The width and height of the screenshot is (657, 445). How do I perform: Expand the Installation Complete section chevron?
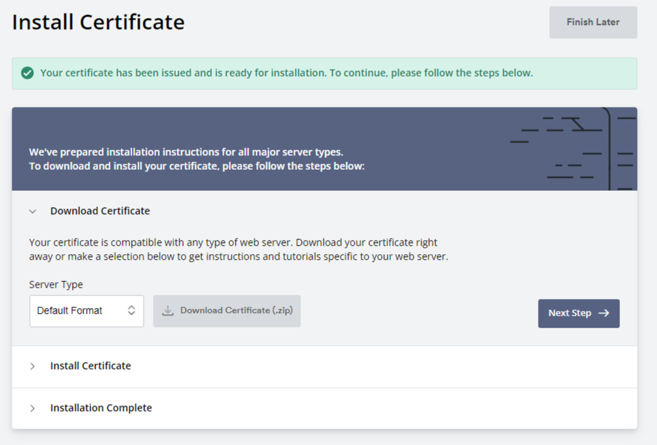(x=33, y=408)
